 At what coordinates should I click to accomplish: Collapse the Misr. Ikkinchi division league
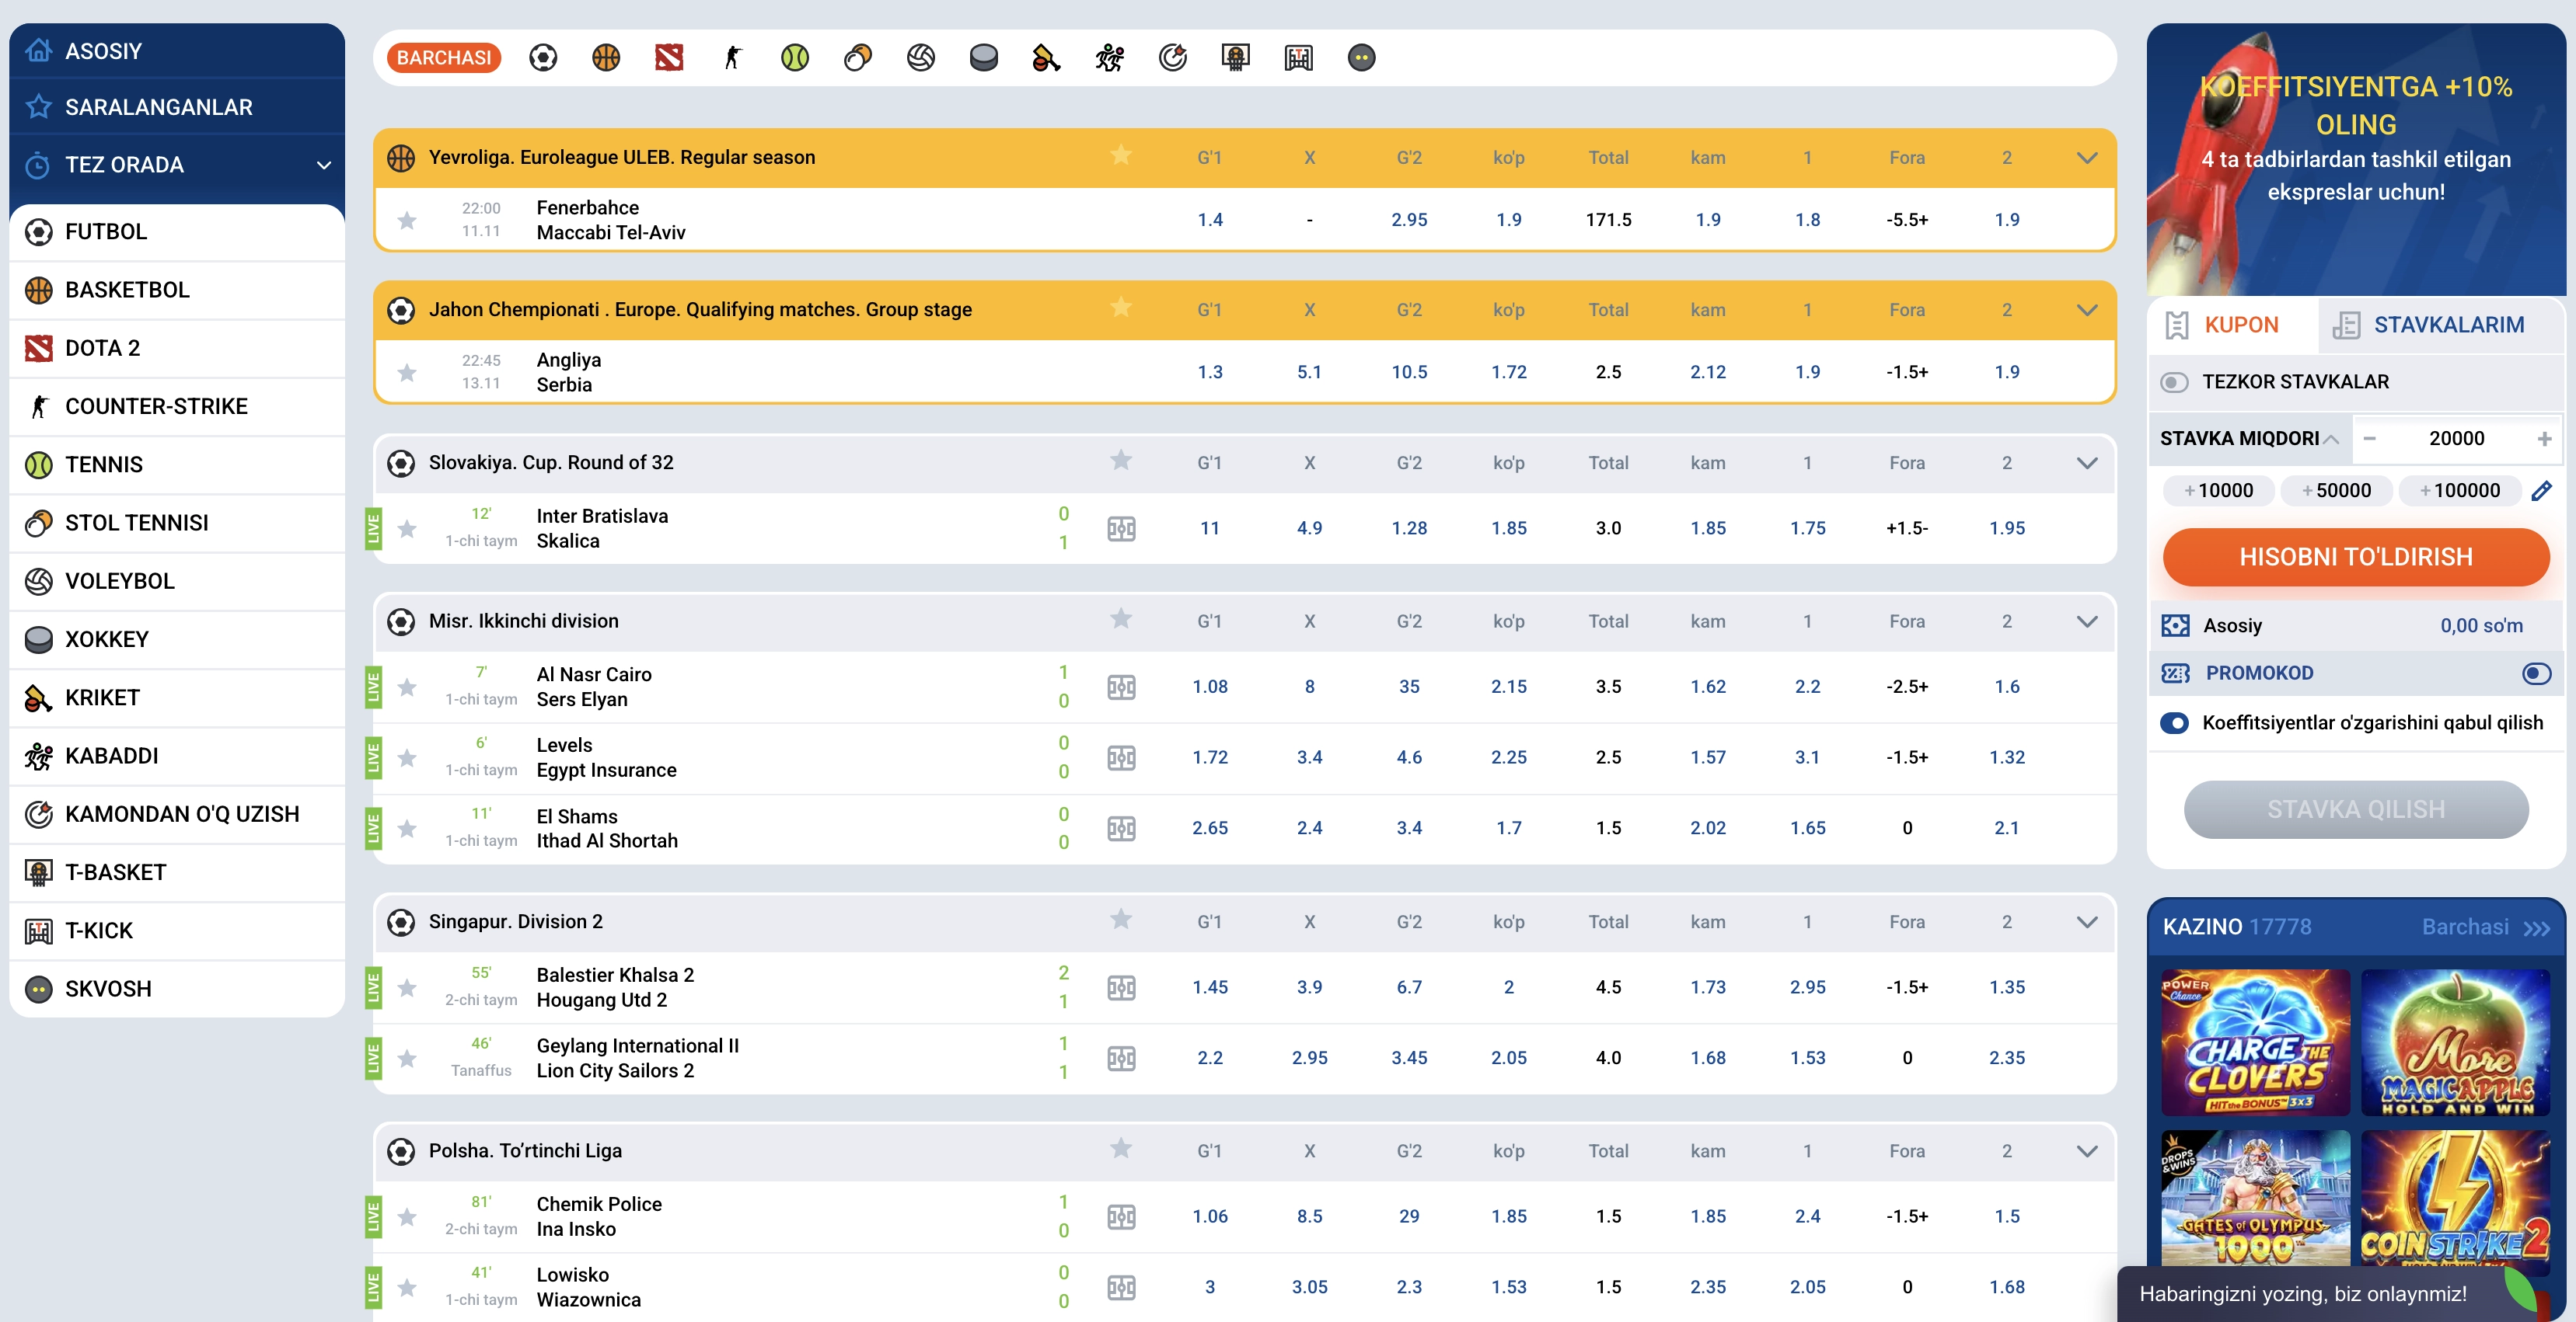2087,621
